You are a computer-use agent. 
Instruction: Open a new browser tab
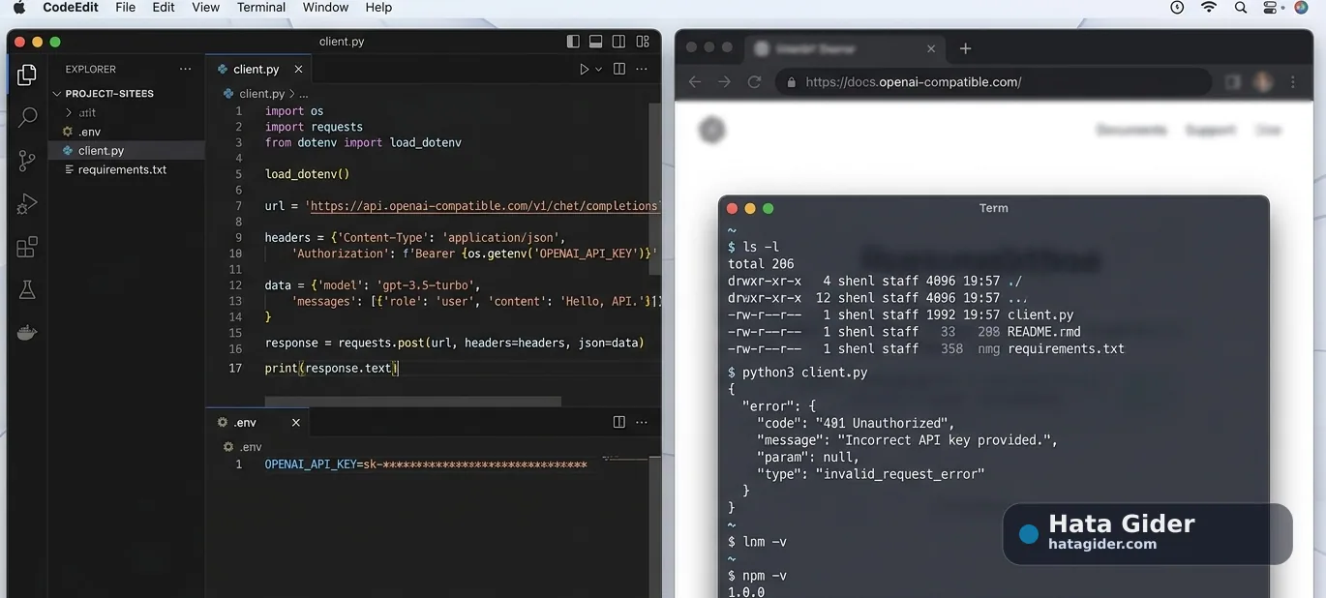(965, 48)
